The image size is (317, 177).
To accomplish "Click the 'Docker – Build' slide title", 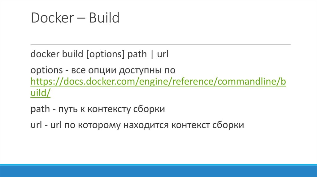I will tap(75, 18).
